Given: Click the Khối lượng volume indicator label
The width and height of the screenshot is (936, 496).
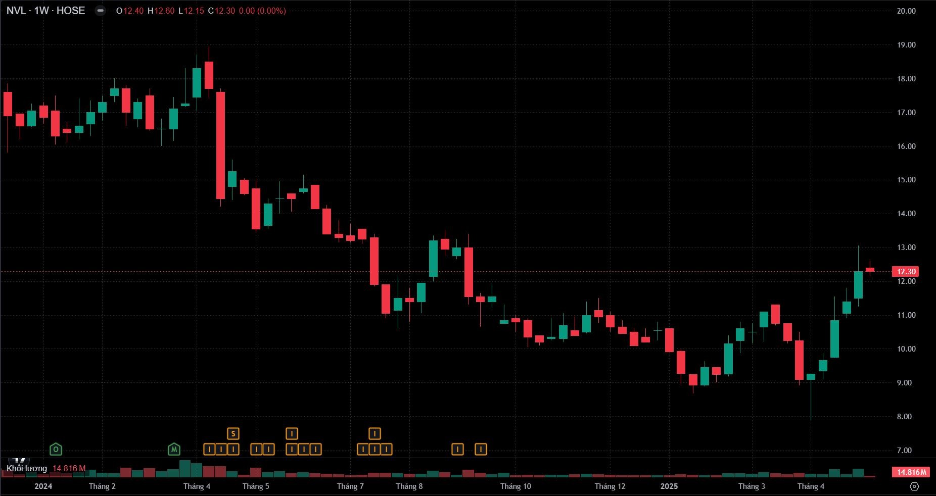Looking at the screenshot, I should pos(27,468).
